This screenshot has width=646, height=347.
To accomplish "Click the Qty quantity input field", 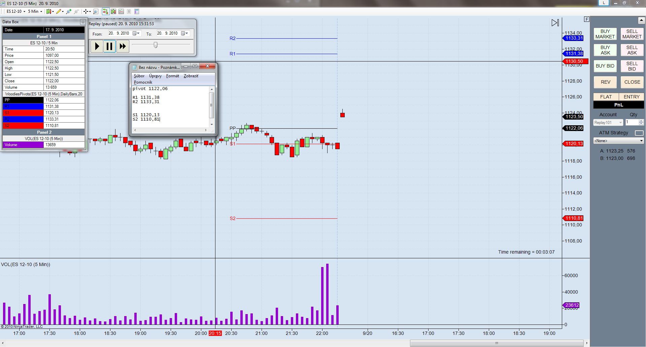I will tap(632, 122).
